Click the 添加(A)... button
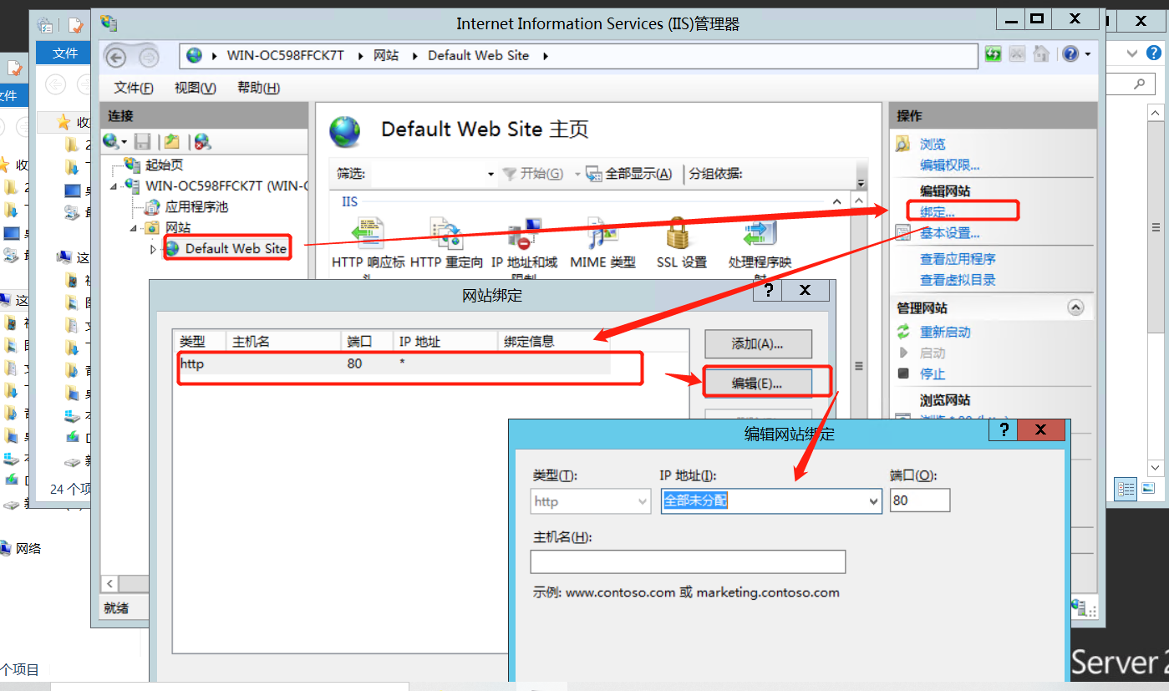 (x=758, y=343)
